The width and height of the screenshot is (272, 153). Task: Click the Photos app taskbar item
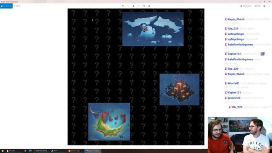tap(93, 151)
